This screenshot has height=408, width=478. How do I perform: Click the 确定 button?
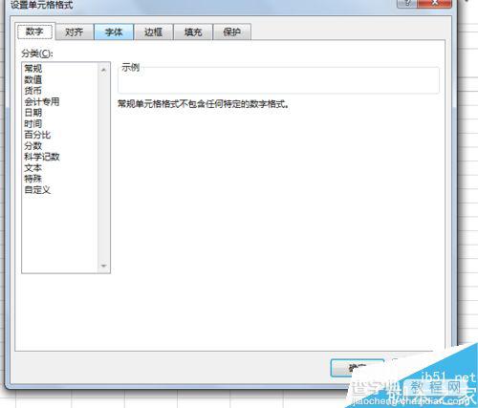click(357, 368)
